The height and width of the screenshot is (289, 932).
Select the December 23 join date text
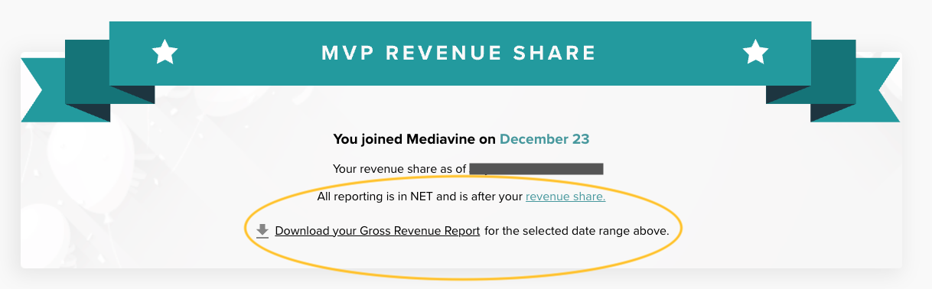544,139
